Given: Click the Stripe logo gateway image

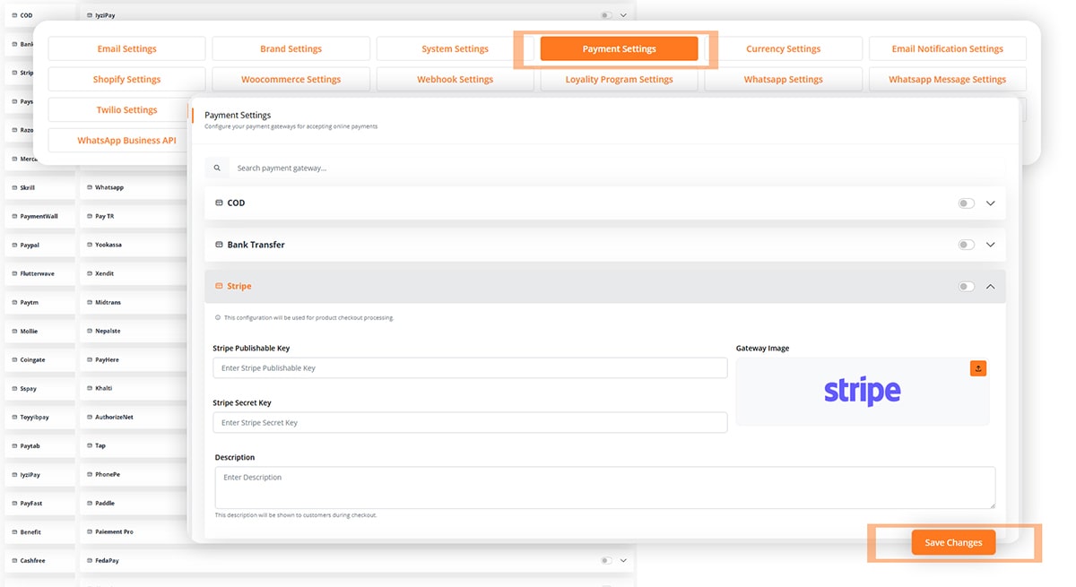Looking at the screenshot, I should (x=862, y=392).
